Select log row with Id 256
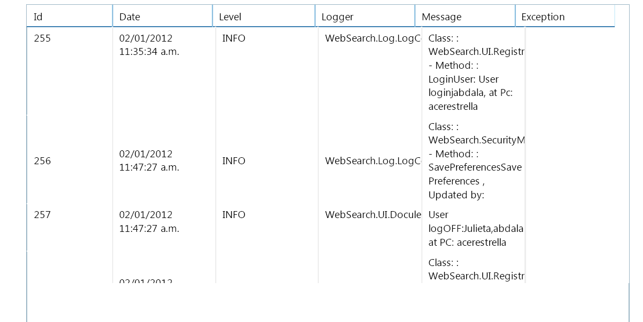Screen dimensions: 643x322 pos(42,161)
